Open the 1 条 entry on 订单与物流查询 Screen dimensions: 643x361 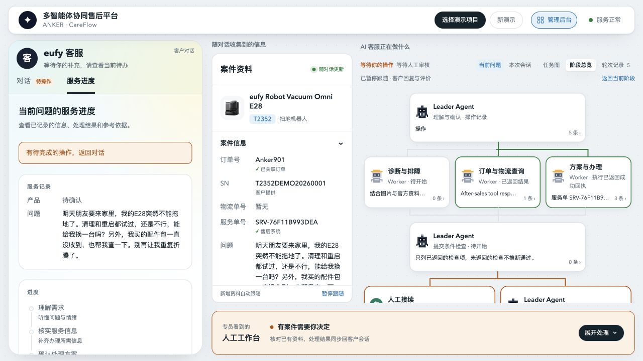click(529, 199)
